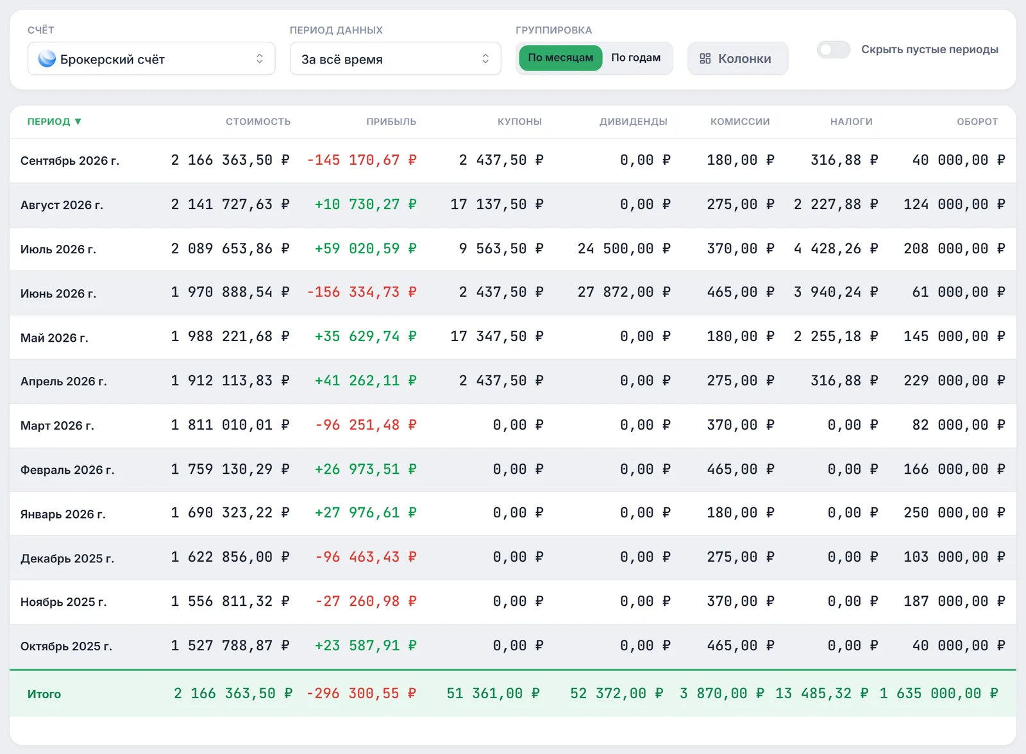Select the По месяцам grouping tab

click(560, 58)
